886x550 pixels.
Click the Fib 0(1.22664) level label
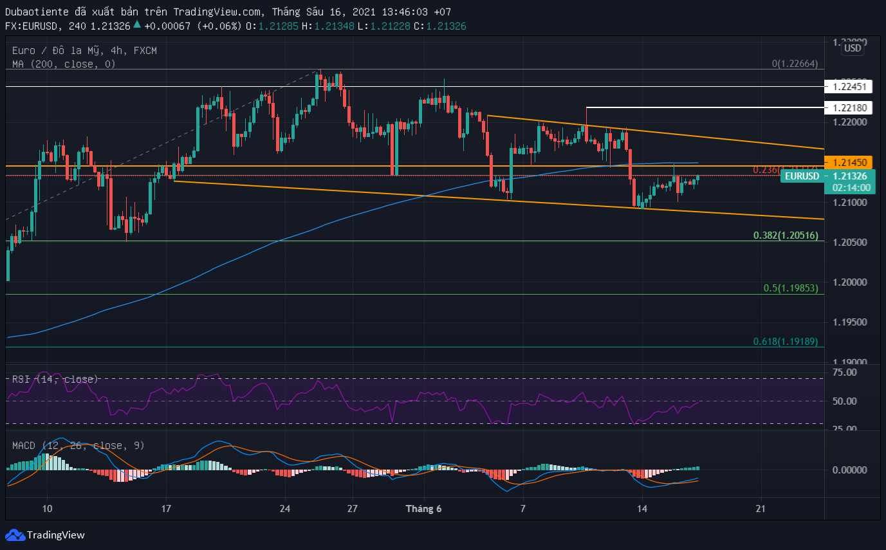pyautogui.click(x=795, y=64)
